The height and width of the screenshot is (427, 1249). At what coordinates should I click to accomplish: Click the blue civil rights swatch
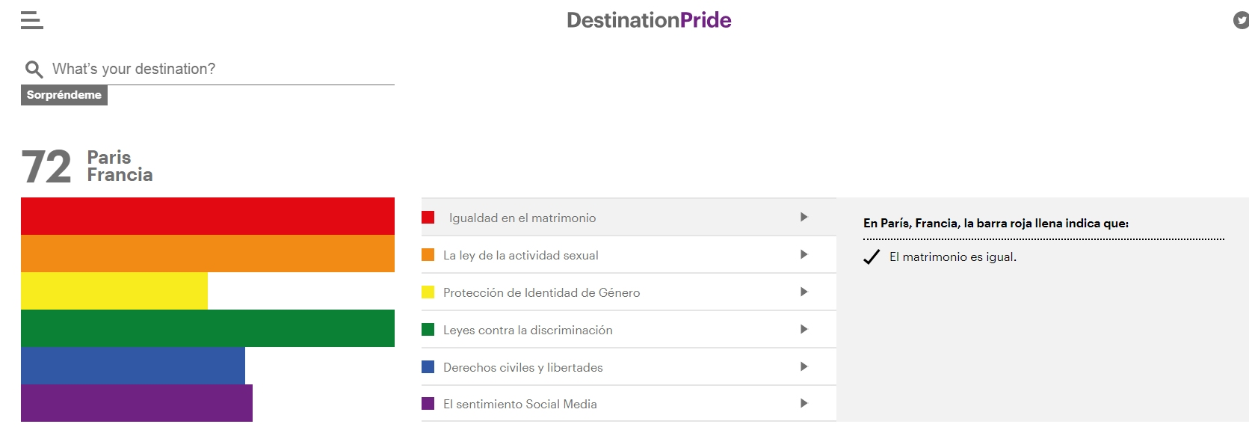click(x=428, y=367)
